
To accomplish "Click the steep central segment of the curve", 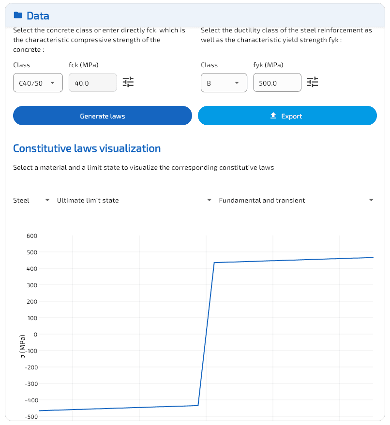I will (207, 334).
